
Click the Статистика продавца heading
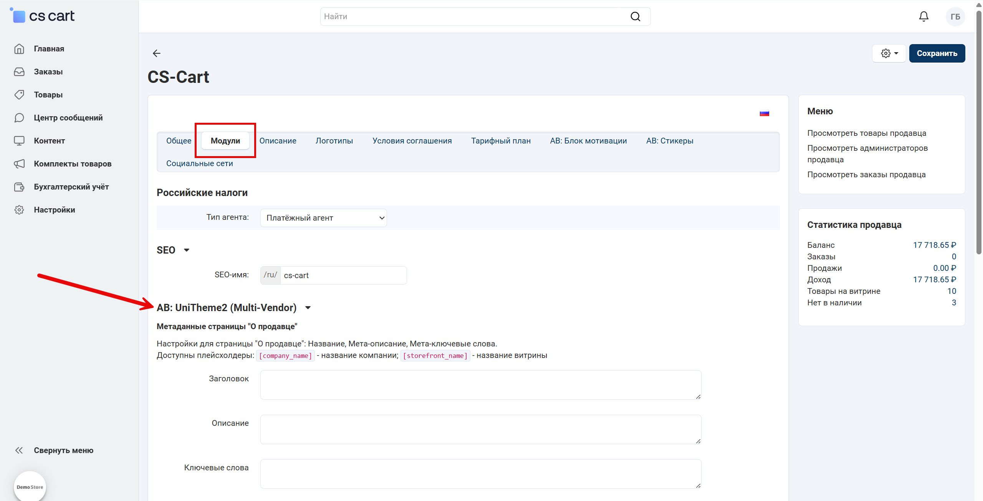click(x=854, y=225)
